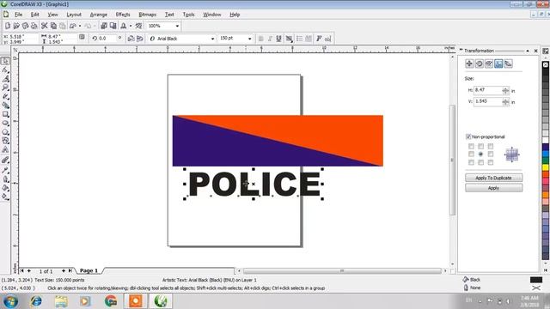
Task: Expand the undo history dropdown arrow
Action: pyautogui.click(x=80, y=26)
